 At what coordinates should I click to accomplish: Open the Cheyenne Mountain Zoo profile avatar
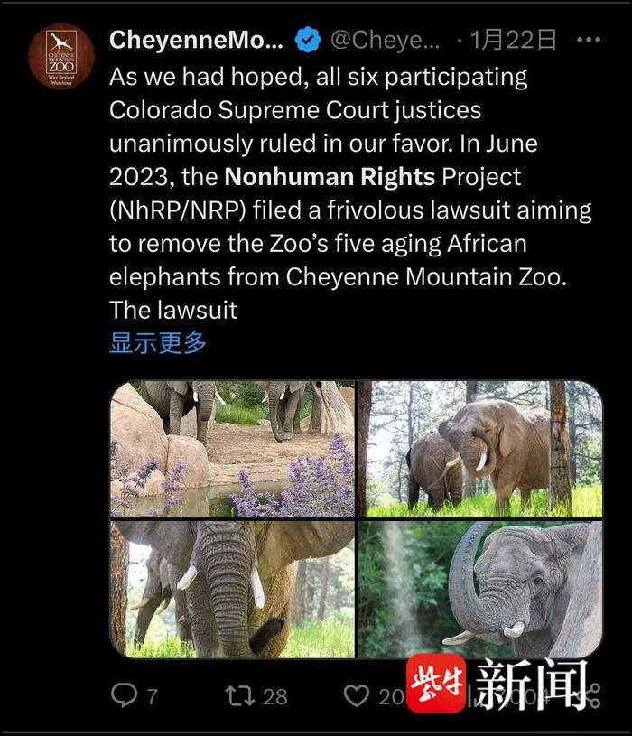[x=61, y=56]
